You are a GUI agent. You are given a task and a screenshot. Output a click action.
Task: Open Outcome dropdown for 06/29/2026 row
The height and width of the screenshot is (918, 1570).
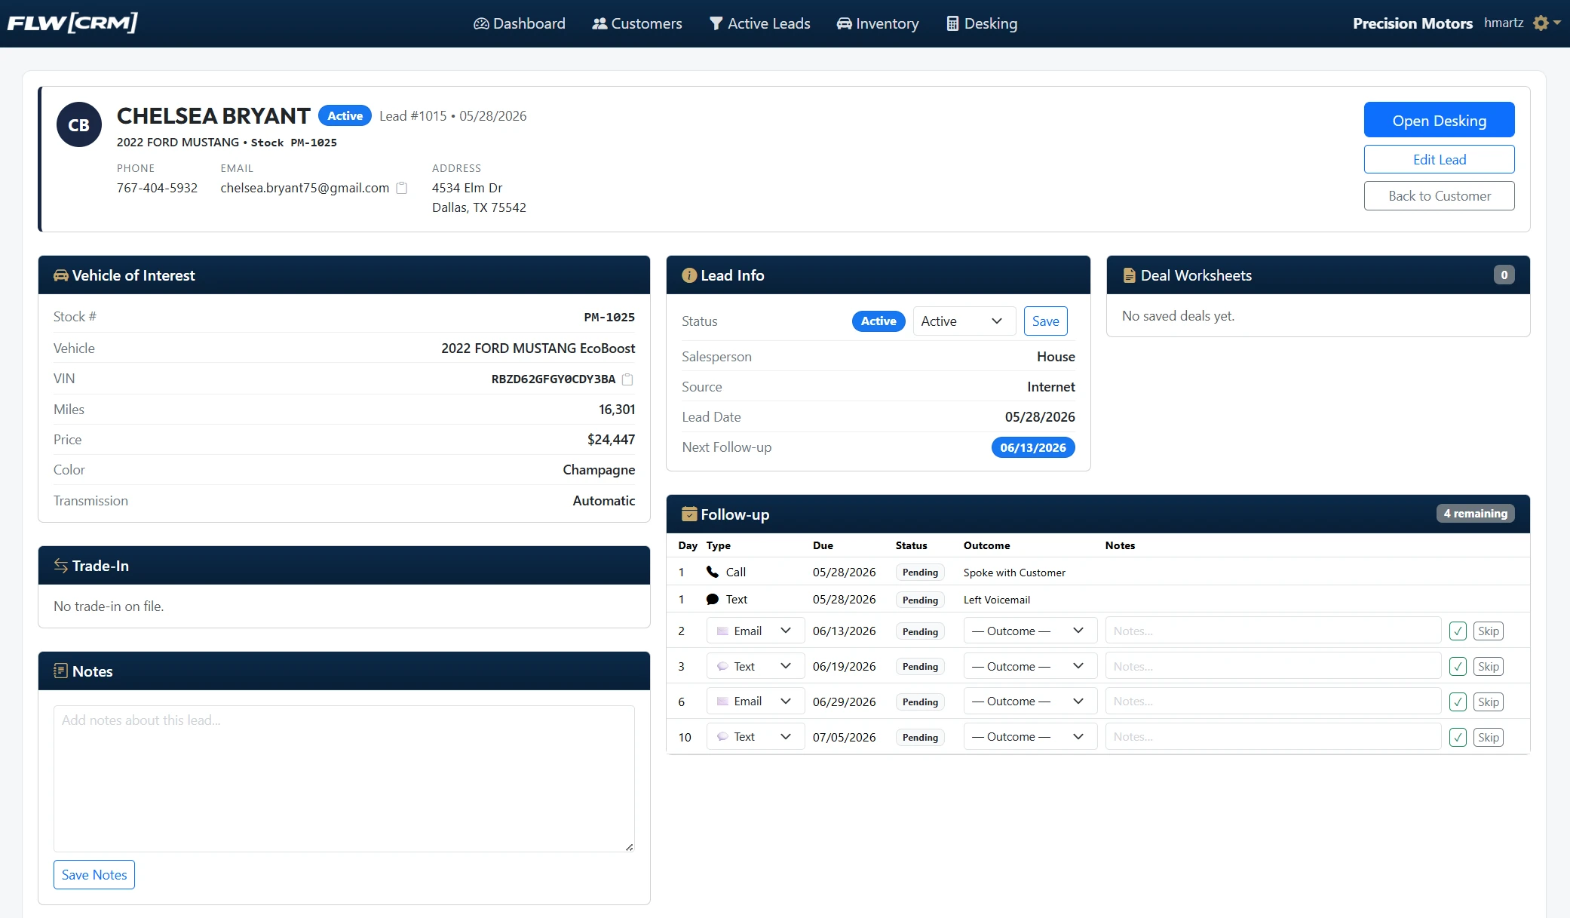click(x=1030, y=702)
